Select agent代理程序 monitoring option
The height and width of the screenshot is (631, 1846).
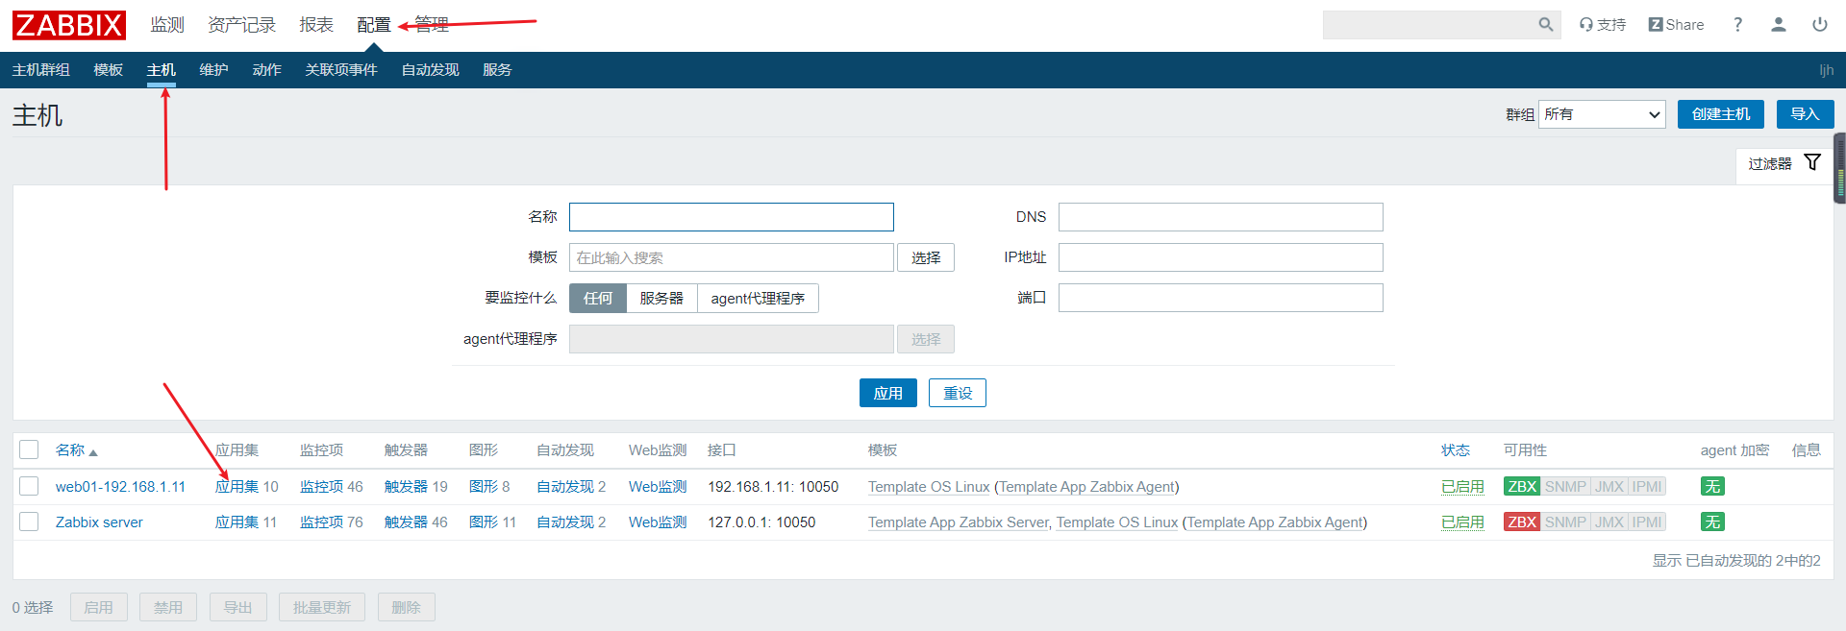(x=758, y=299)
